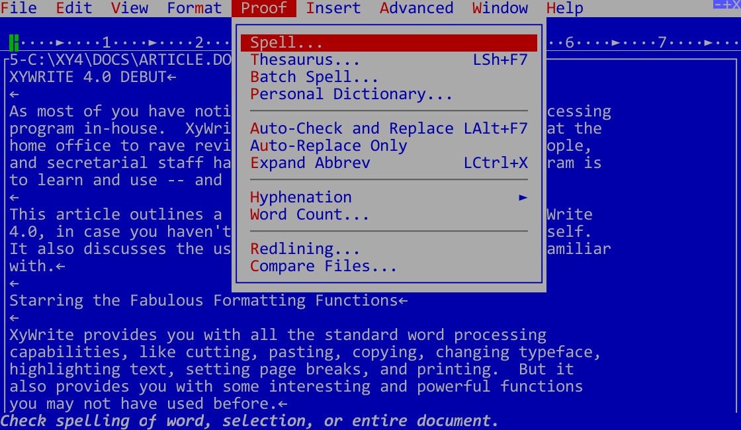This screenshot has height=430, width=741.
Task: Open the Advanced menu
Action: 416,8
